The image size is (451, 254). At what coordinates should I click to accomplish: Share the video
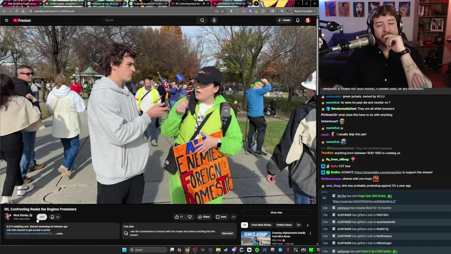(204, 217)
